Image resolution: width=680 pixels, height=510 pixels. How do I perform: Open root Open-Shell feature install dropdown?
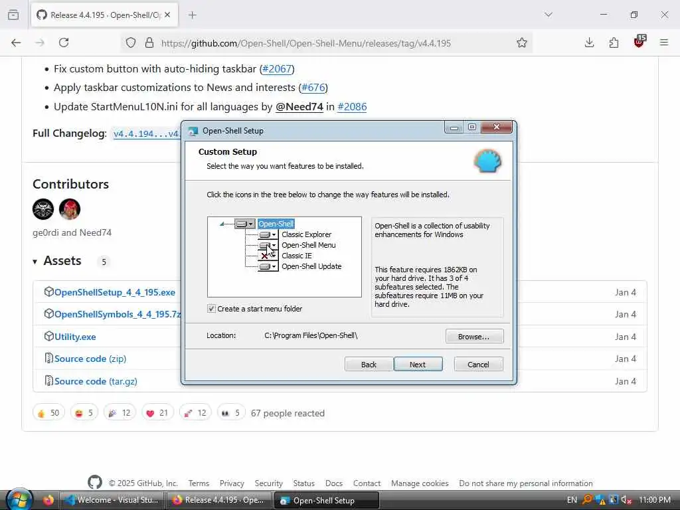point(244,224)
